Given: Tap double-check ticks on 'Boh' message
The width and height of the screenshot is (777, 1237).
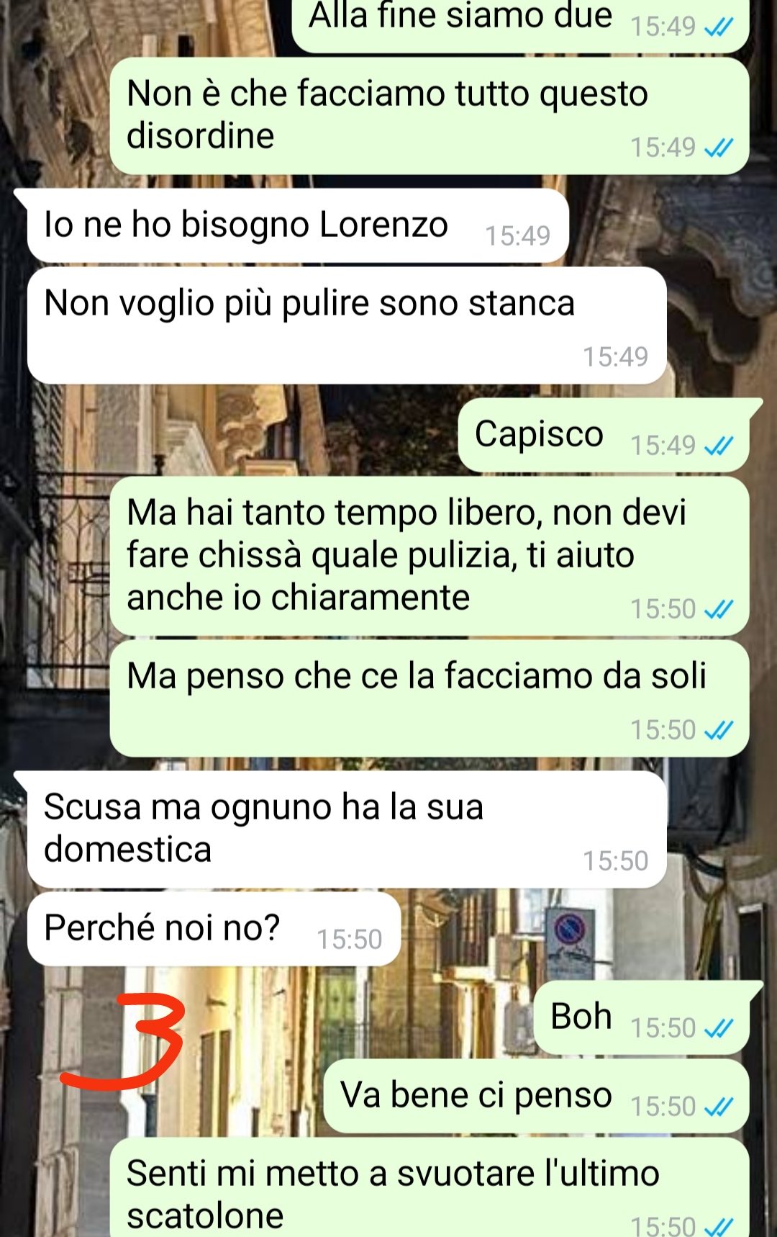Looking at the screenshot, I should tap(718, 1028).
